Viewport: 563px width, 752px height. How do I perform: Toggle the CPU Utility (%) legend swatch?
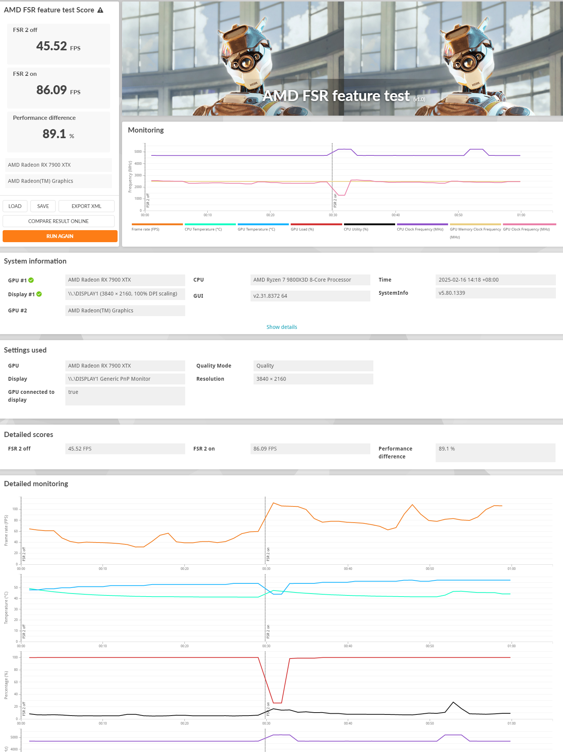pyautogui.click(x=369, y=224)
